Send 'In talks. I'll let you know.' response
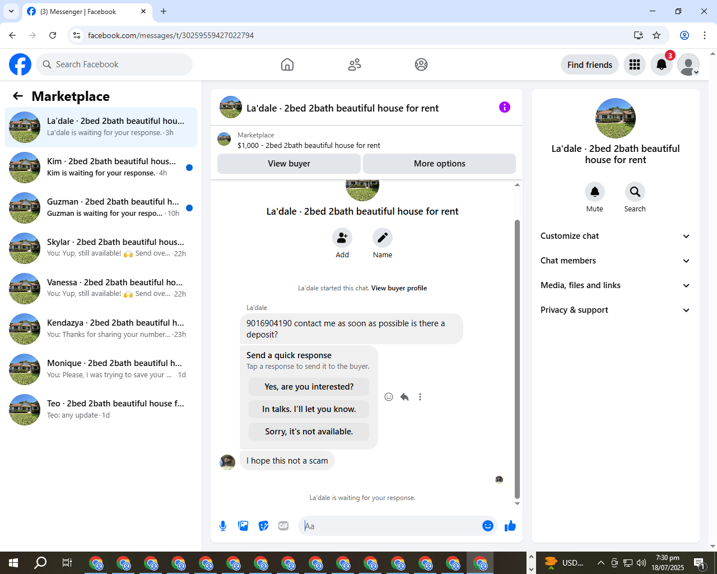 point(309,409)
